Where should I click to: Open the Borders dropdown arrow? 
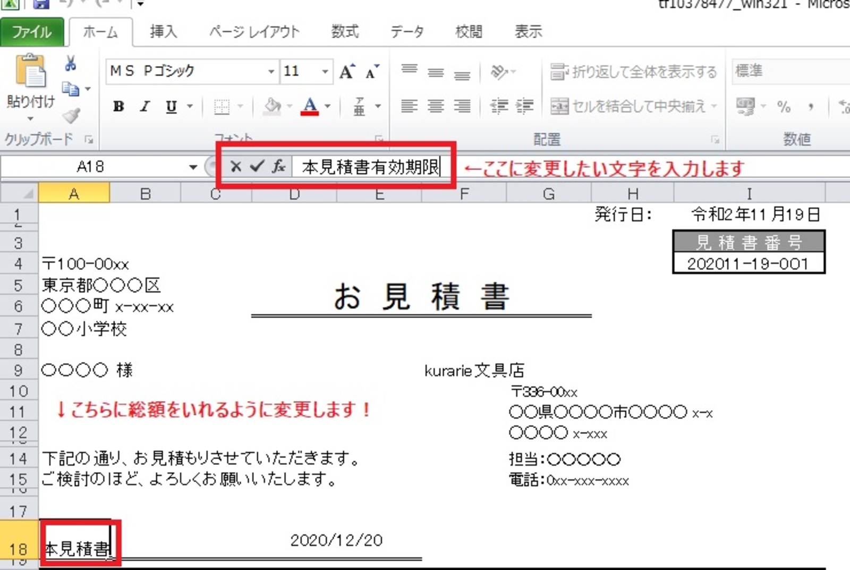(240, 106)
